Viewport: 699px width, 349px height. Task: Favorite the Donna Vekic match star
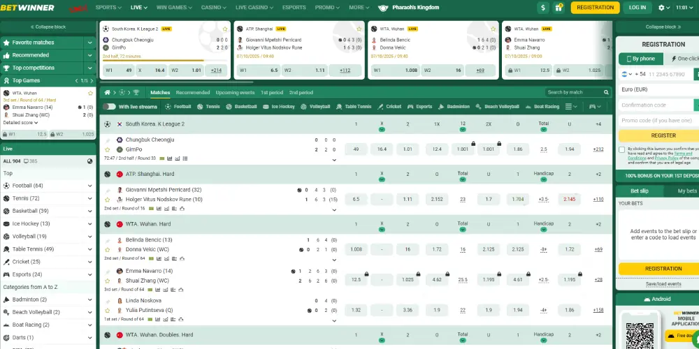(x=107, y=249)
